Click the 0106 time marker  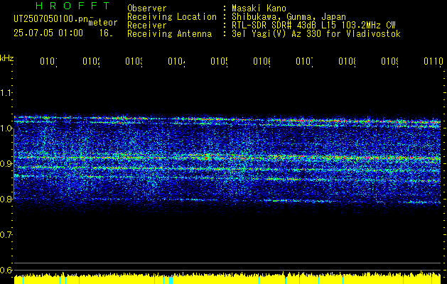click(262, 61)
